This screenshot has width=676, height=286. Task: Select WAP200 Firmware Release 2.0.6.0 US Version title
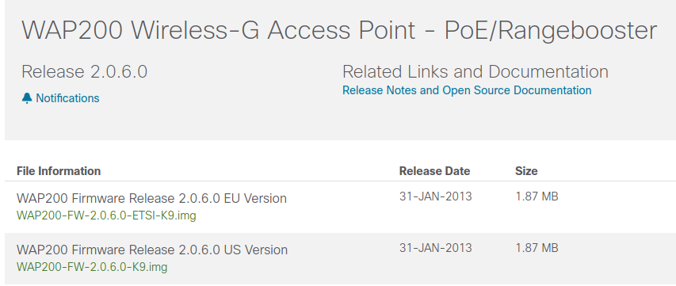(152, 250)
